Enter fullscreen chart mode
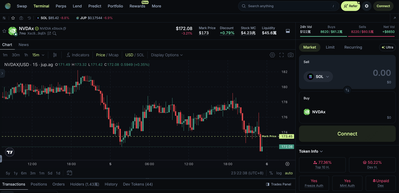 (281, 55)
